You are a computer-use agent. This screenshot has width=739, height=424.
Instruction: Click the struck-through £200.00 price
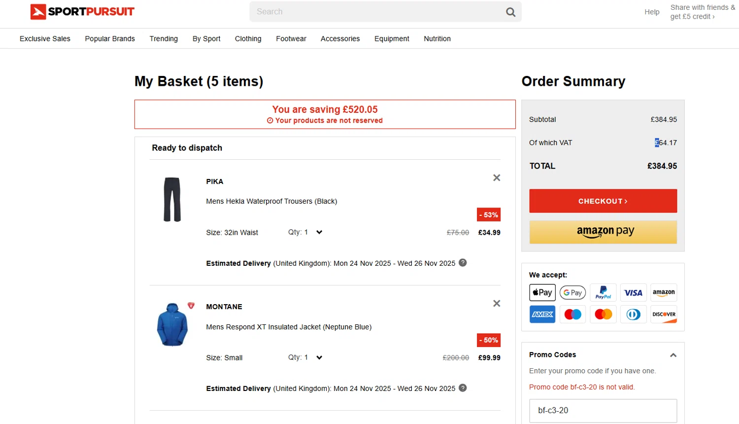pos(456,358)
